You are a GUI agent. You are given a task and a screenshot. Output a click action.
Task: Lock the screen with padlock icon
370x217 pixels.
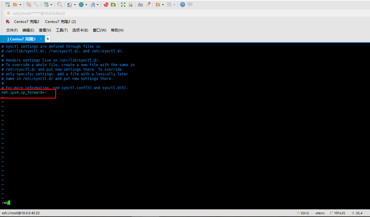point(131,5)
